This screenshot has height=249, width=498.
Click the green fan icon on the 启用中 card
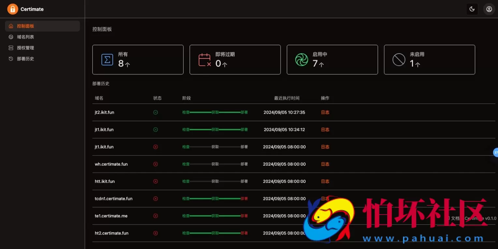[301, 59]
